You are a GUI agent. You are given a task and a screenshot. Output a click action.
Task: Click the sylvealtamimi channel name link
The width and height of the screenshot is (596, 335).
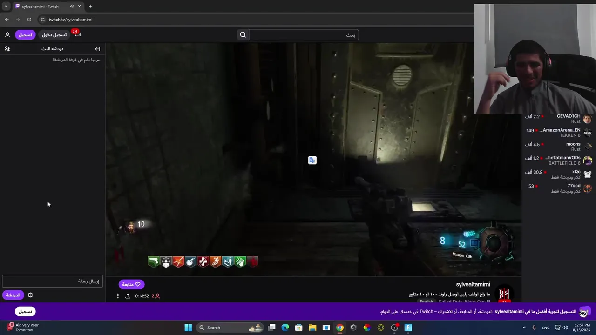point(473,284)
